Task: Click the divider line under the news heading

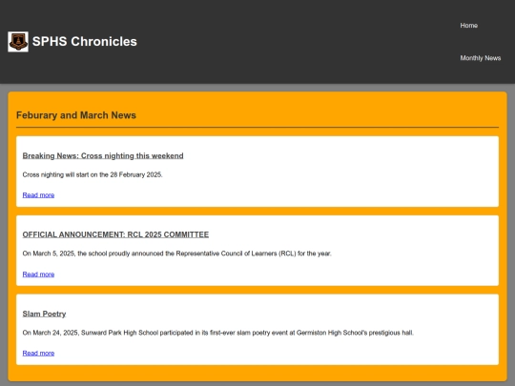Action: click(x=257, y=127)
